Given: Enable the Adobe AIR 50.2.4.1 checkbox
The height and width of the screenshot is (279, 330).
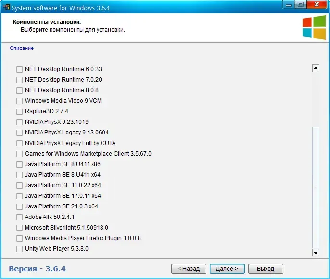Looking at the screenshot, I should [x=19, y=217].
